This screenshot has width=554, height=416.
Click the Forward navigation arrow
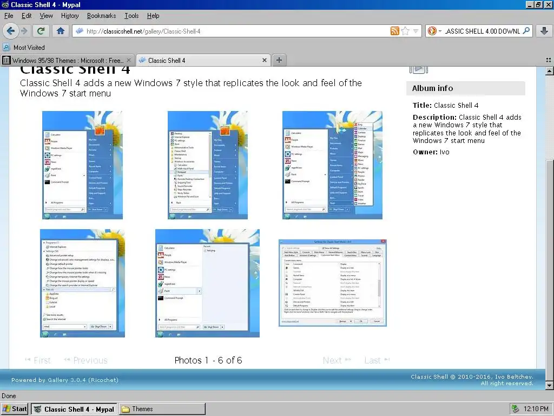(24, 31)
